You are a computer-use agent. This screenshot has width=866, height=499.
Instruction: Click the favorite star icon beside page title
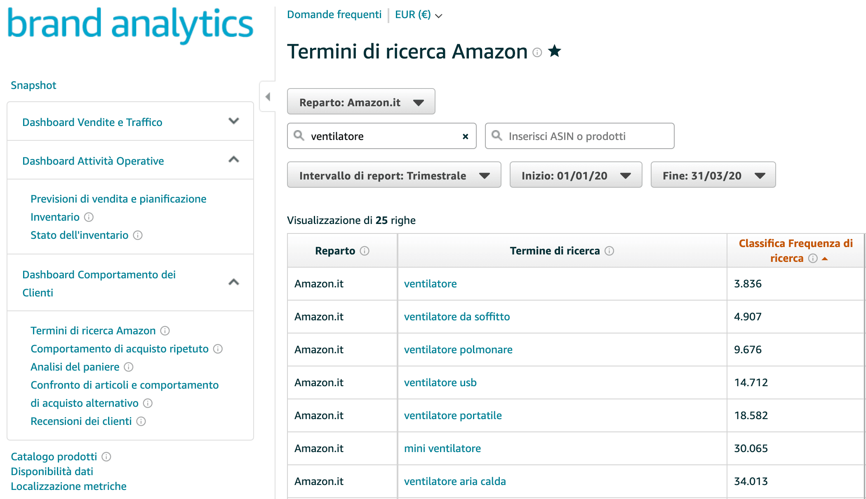pos(554,51)
